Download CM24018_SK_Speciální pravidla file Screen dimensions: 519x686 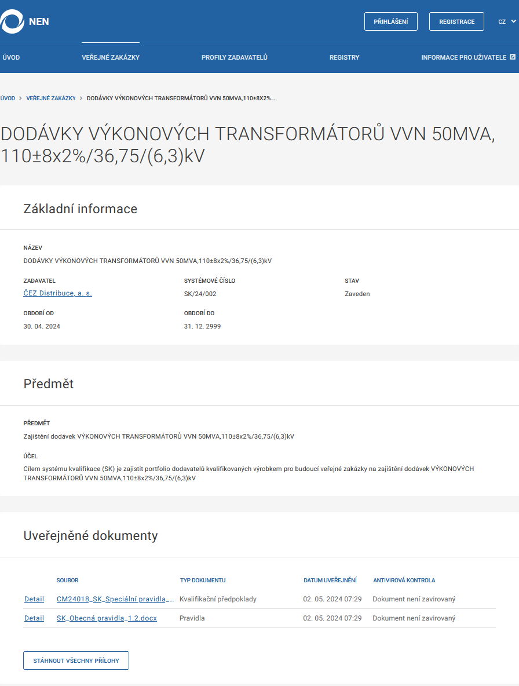115,599
